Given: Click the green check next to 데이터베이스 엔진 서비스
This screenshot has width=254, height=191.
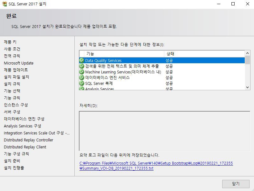Looking at the screenshot, I should (x=82, y=78).
